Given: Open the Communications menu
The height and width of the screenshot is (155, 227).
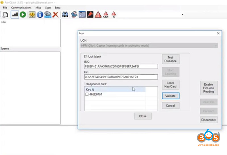Looking at the screenshot, I should [x=21, y=8].
